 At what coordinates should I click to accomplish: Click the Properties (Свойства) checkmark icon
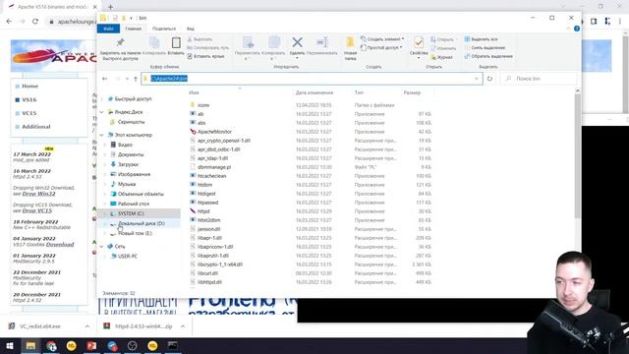pyautogui.click(x=419, y=42)
